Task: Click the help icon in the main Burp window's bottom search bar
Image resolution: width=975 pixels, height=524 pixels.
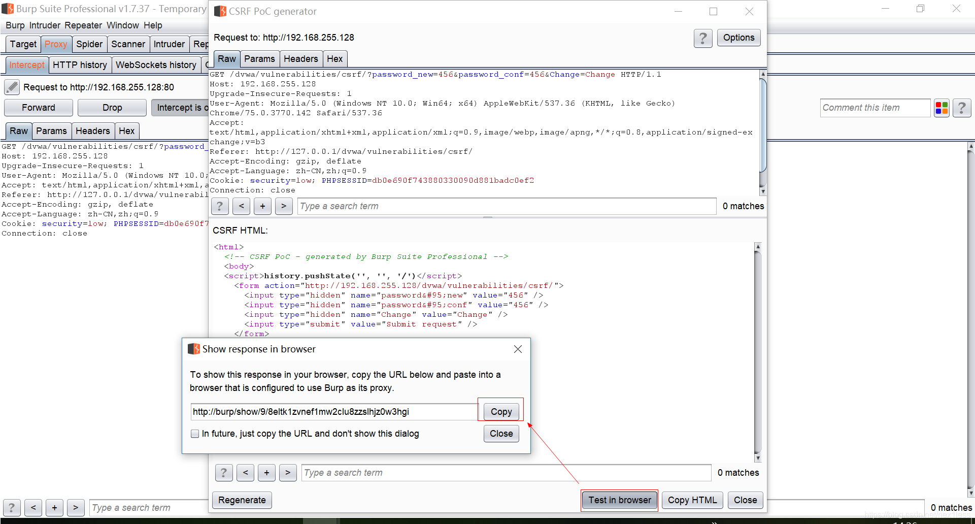Action: click(x=12, y=508)
